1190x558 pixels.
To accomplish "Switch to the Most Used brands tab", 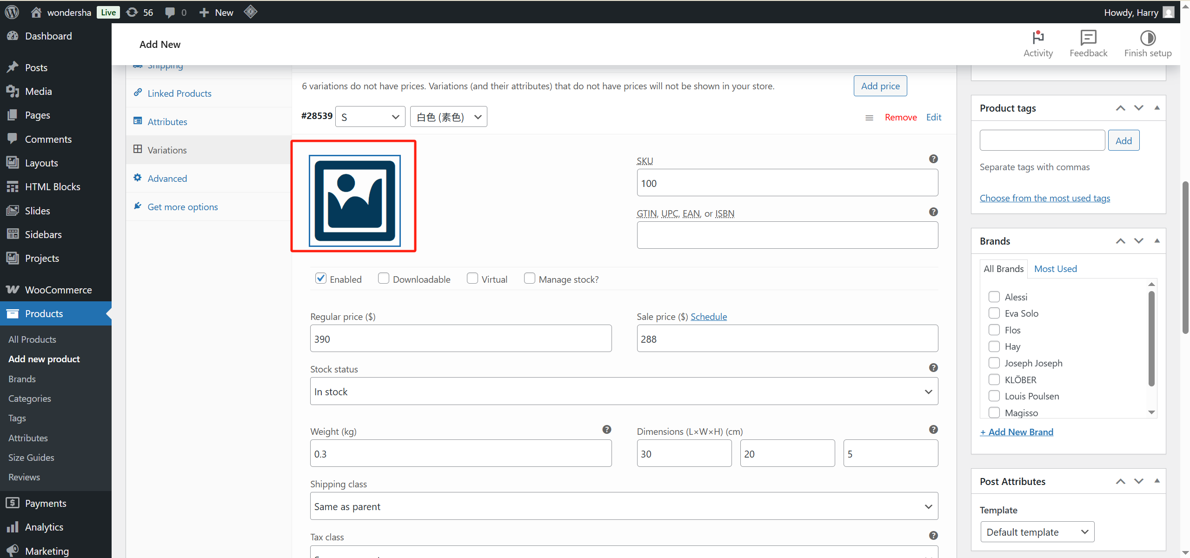I will tap(1055, 269).
